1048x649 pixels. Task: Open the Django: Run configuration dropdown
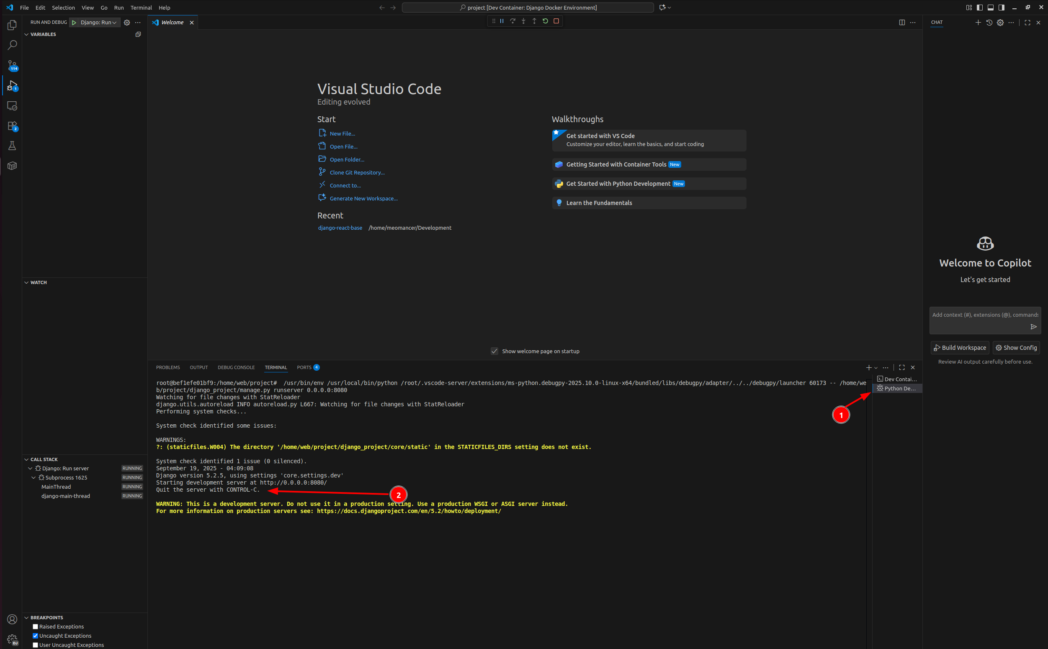[98, 22]
